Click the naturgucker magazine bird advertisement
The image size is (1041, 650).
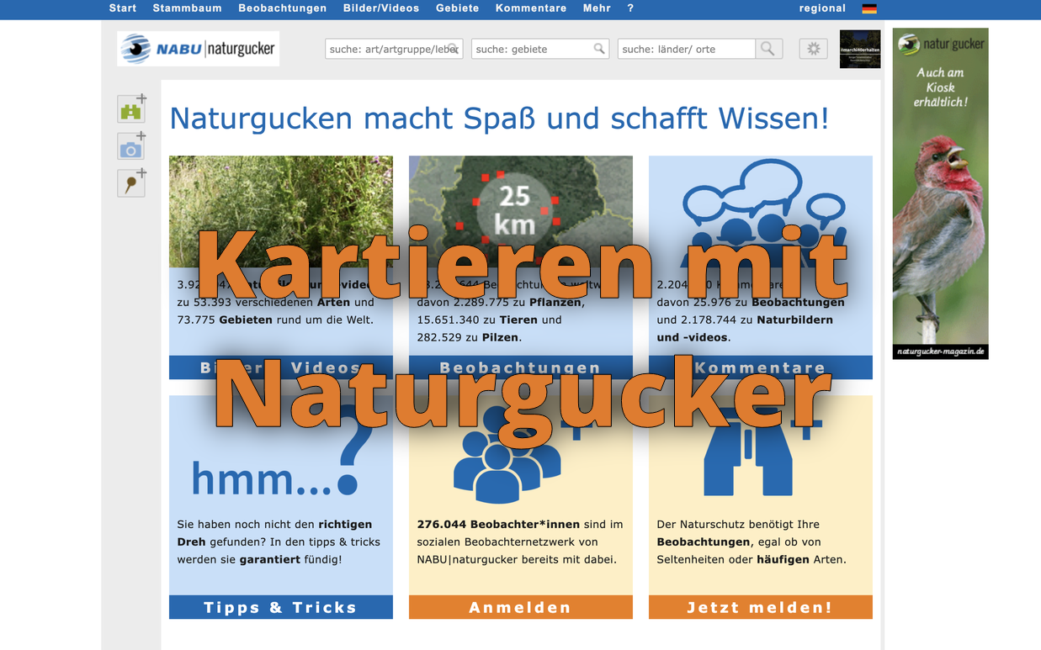pyautogui.click(x=941, y=193)
